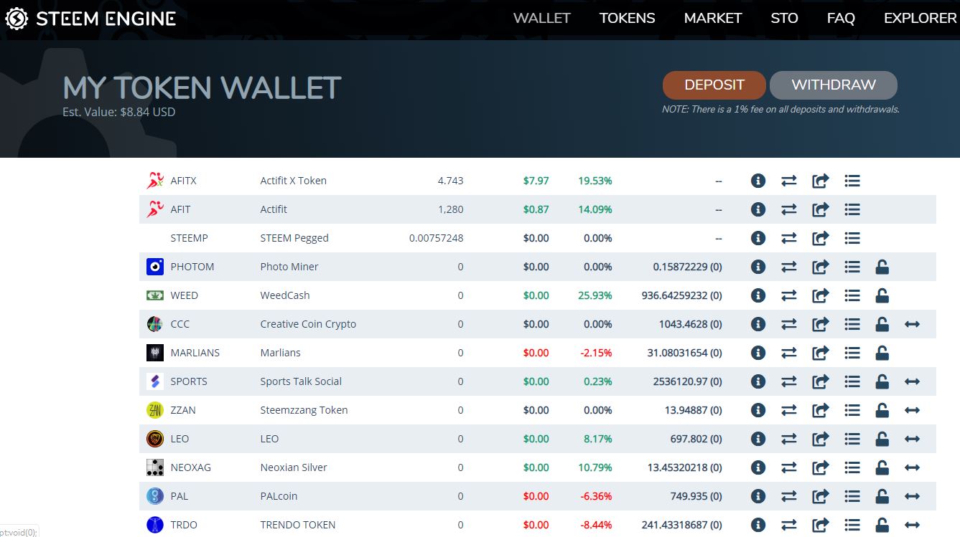Open the FAQ page
The height and width of the screenshot is (537, 960).
[841, 19]
